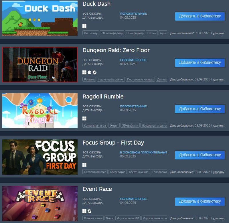Open the Duck Dash game thumbnail

click(40, 18)
